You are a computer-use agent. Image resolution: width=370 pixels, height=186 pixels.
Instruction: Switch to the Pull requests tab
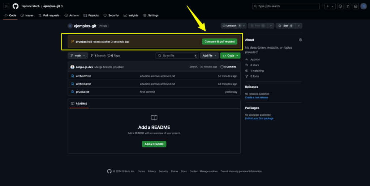pyautogui.click(x=49, y=15)
